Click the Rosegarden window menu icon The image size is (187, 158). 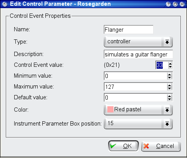tap(5, 4)
